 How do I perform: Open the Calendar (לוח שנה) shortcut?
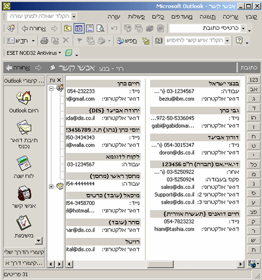tap(24, 163)
